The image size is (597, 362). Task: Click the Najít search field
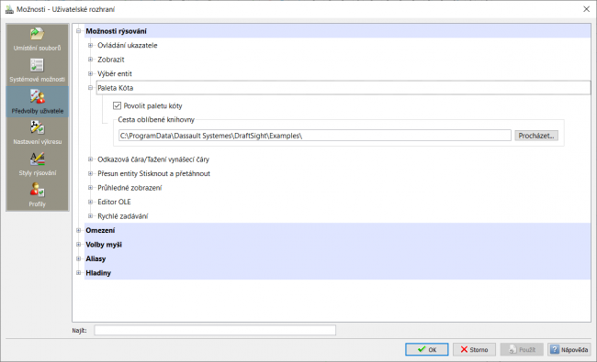point(215,331)
